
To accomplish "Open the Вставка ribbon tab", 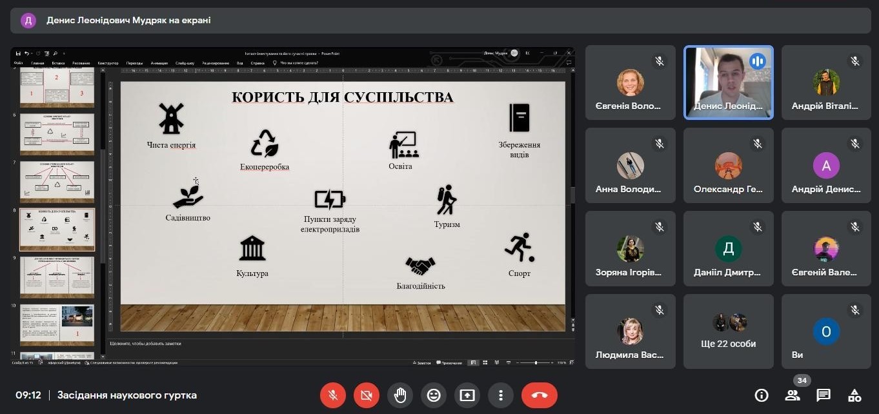I will point(58,63).
